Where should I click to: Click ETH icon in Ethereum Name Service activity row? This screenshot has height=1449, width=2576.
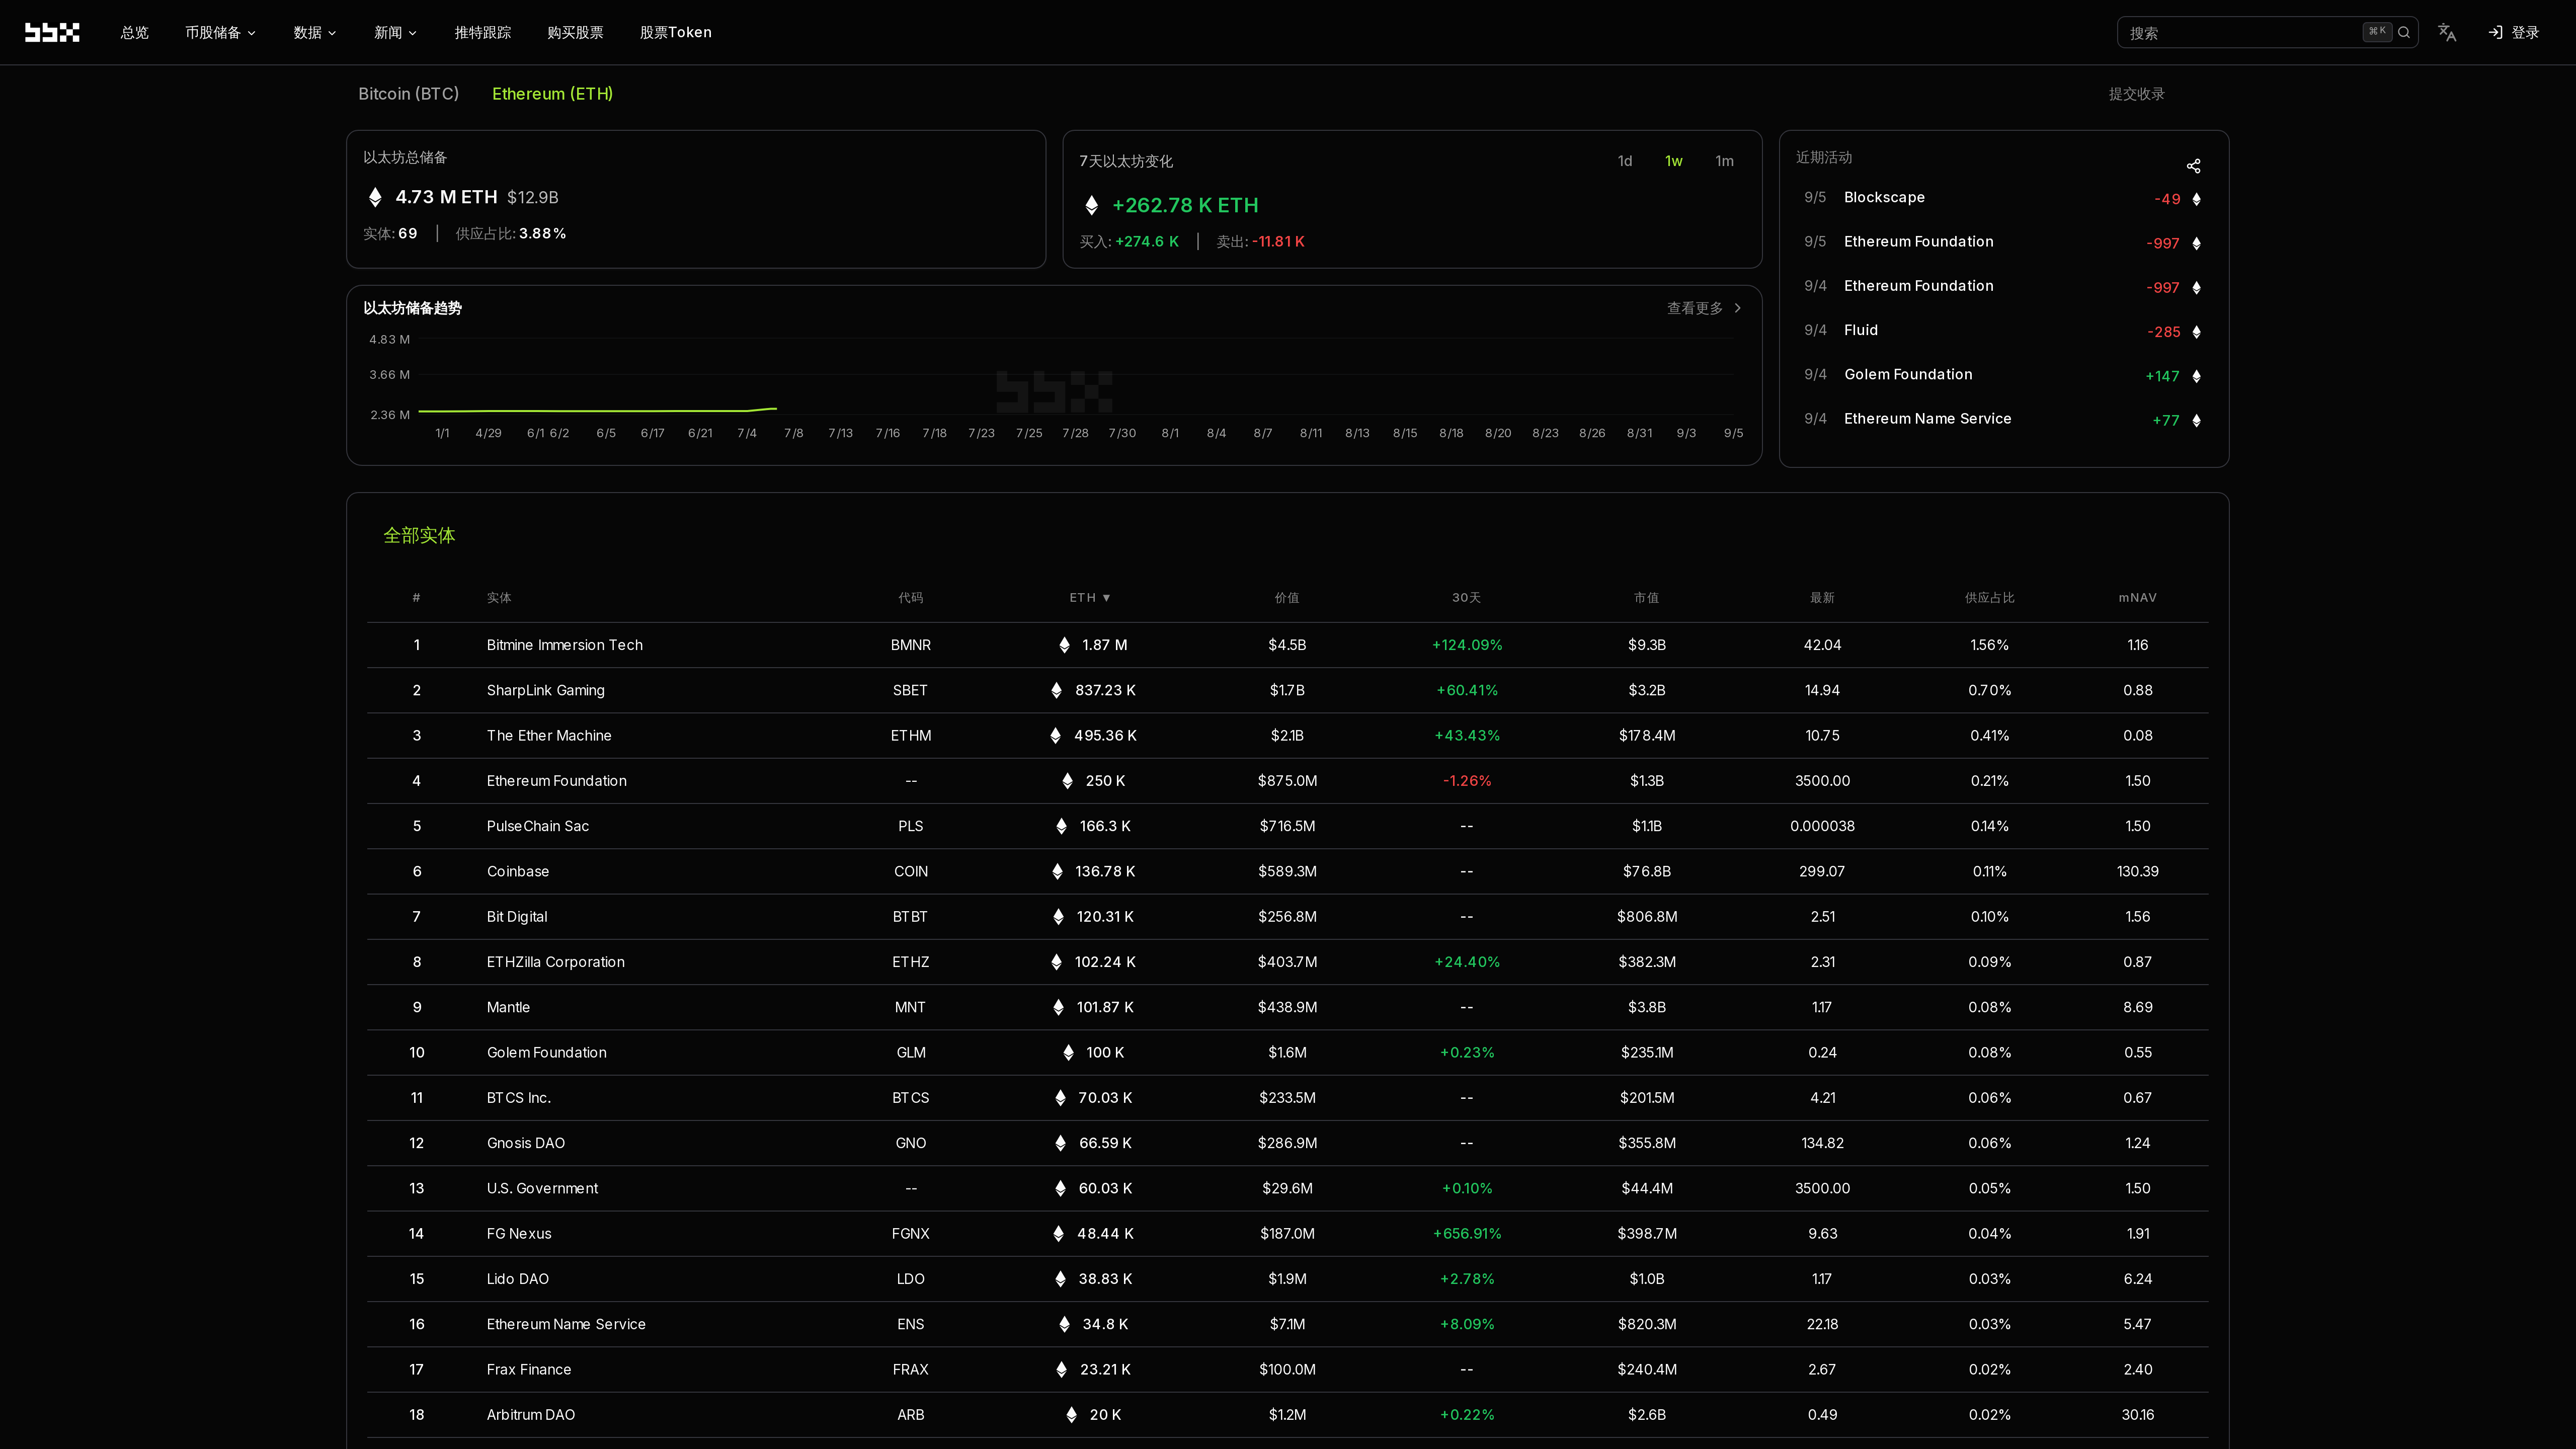coord(2196,420)
